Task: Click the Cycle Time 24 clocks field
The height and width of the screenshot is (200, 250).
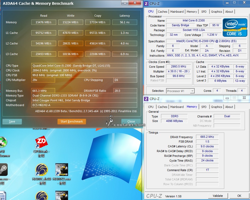Action: [x=207, y=160]
